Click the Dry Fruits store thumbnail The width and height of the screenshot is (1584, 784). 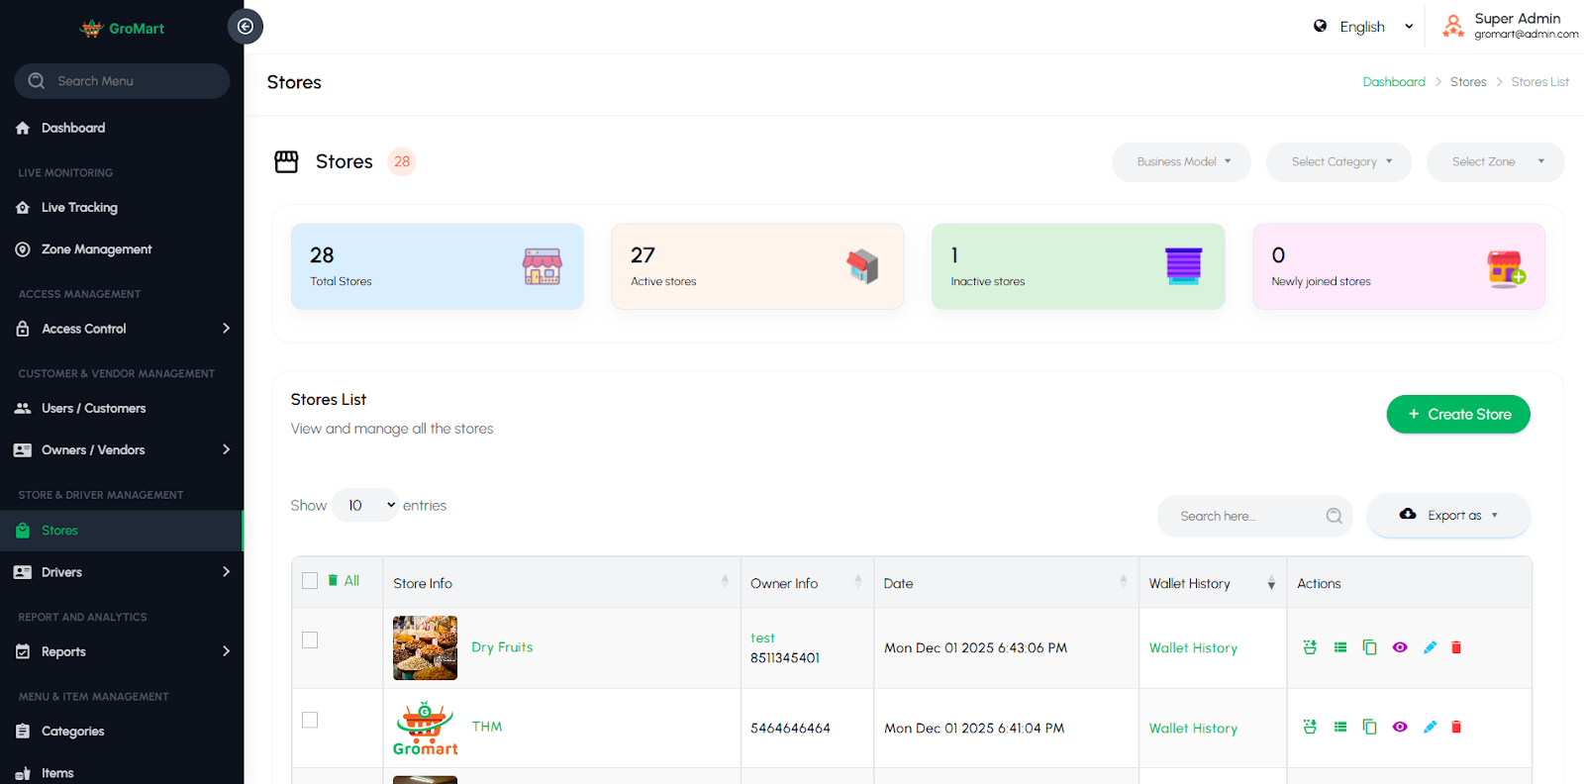coord(425,648)
